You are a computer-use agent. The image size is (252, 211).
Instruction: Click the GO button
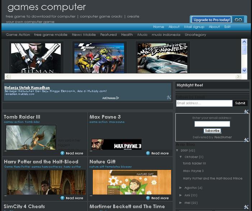pos(238,20)
